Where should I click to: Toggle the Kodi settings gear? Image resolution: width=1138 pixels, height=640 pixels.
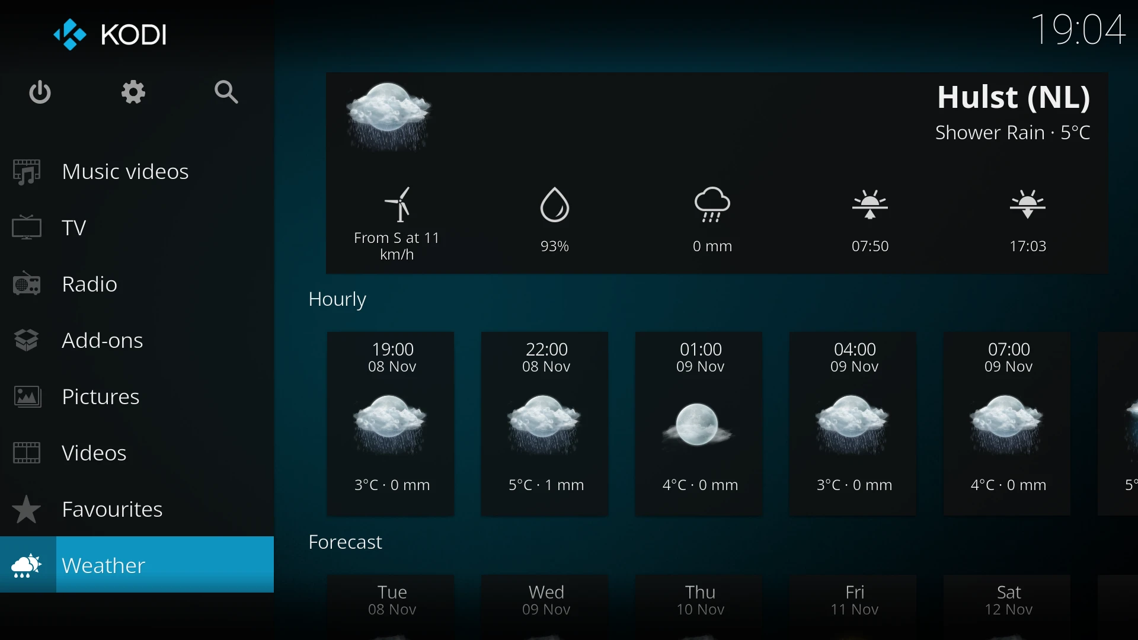click(133, 91)
